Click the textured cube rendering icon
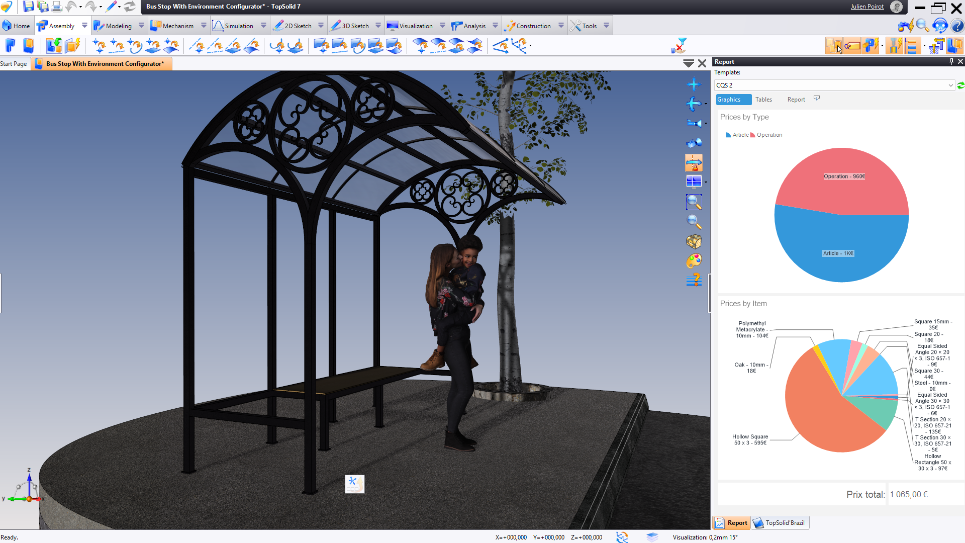 (x=694, y=242)
